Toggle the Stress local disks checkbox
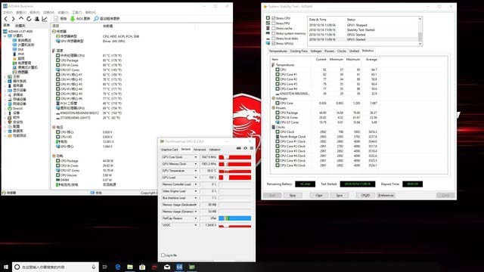 click(274, 39)
